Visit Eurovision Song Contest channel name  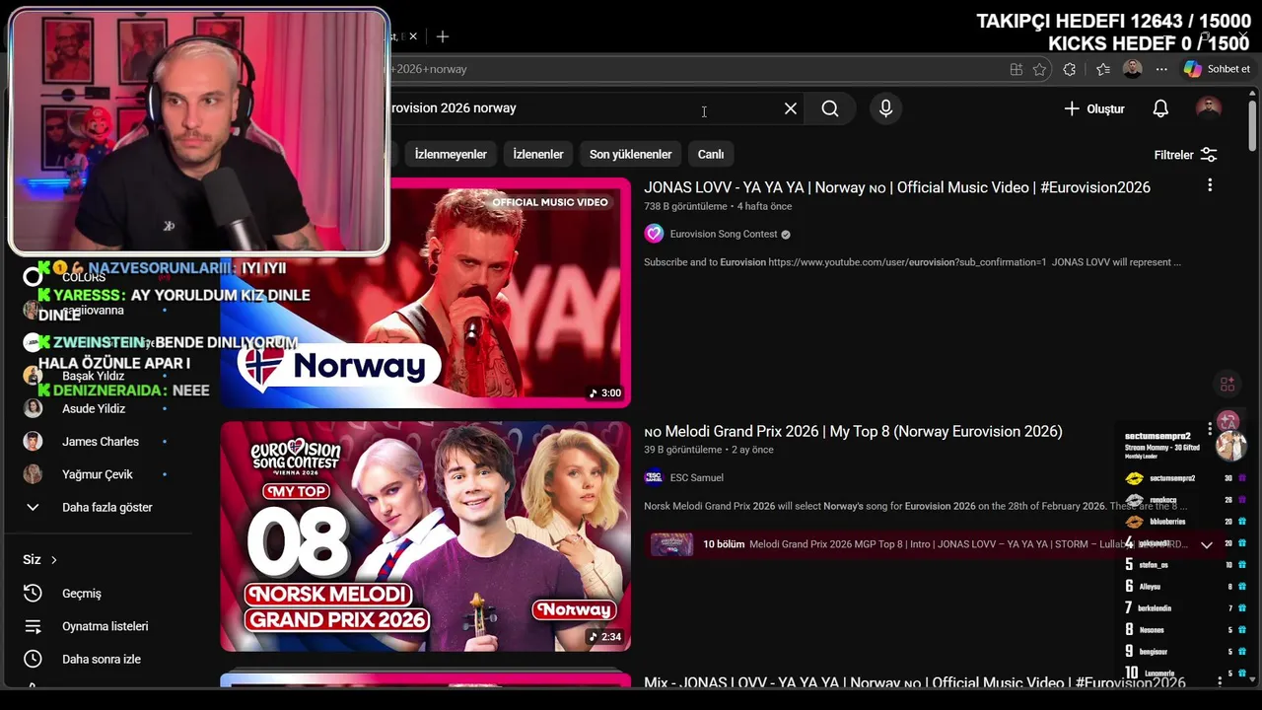[724, 234]
